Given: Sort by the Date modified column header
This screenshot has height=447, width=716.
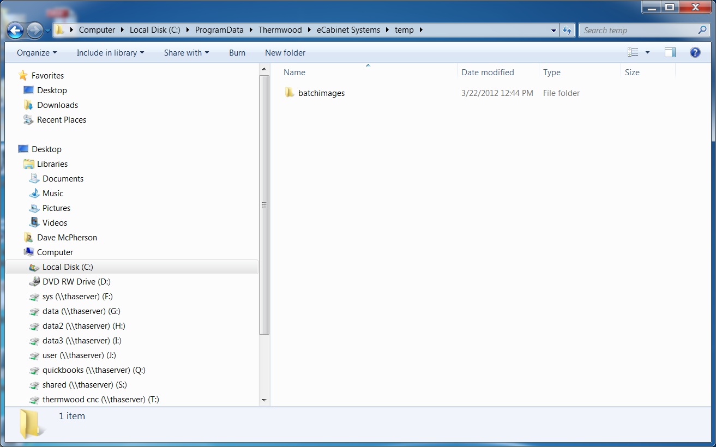Looking at the screenshot, I should point(488,73).
